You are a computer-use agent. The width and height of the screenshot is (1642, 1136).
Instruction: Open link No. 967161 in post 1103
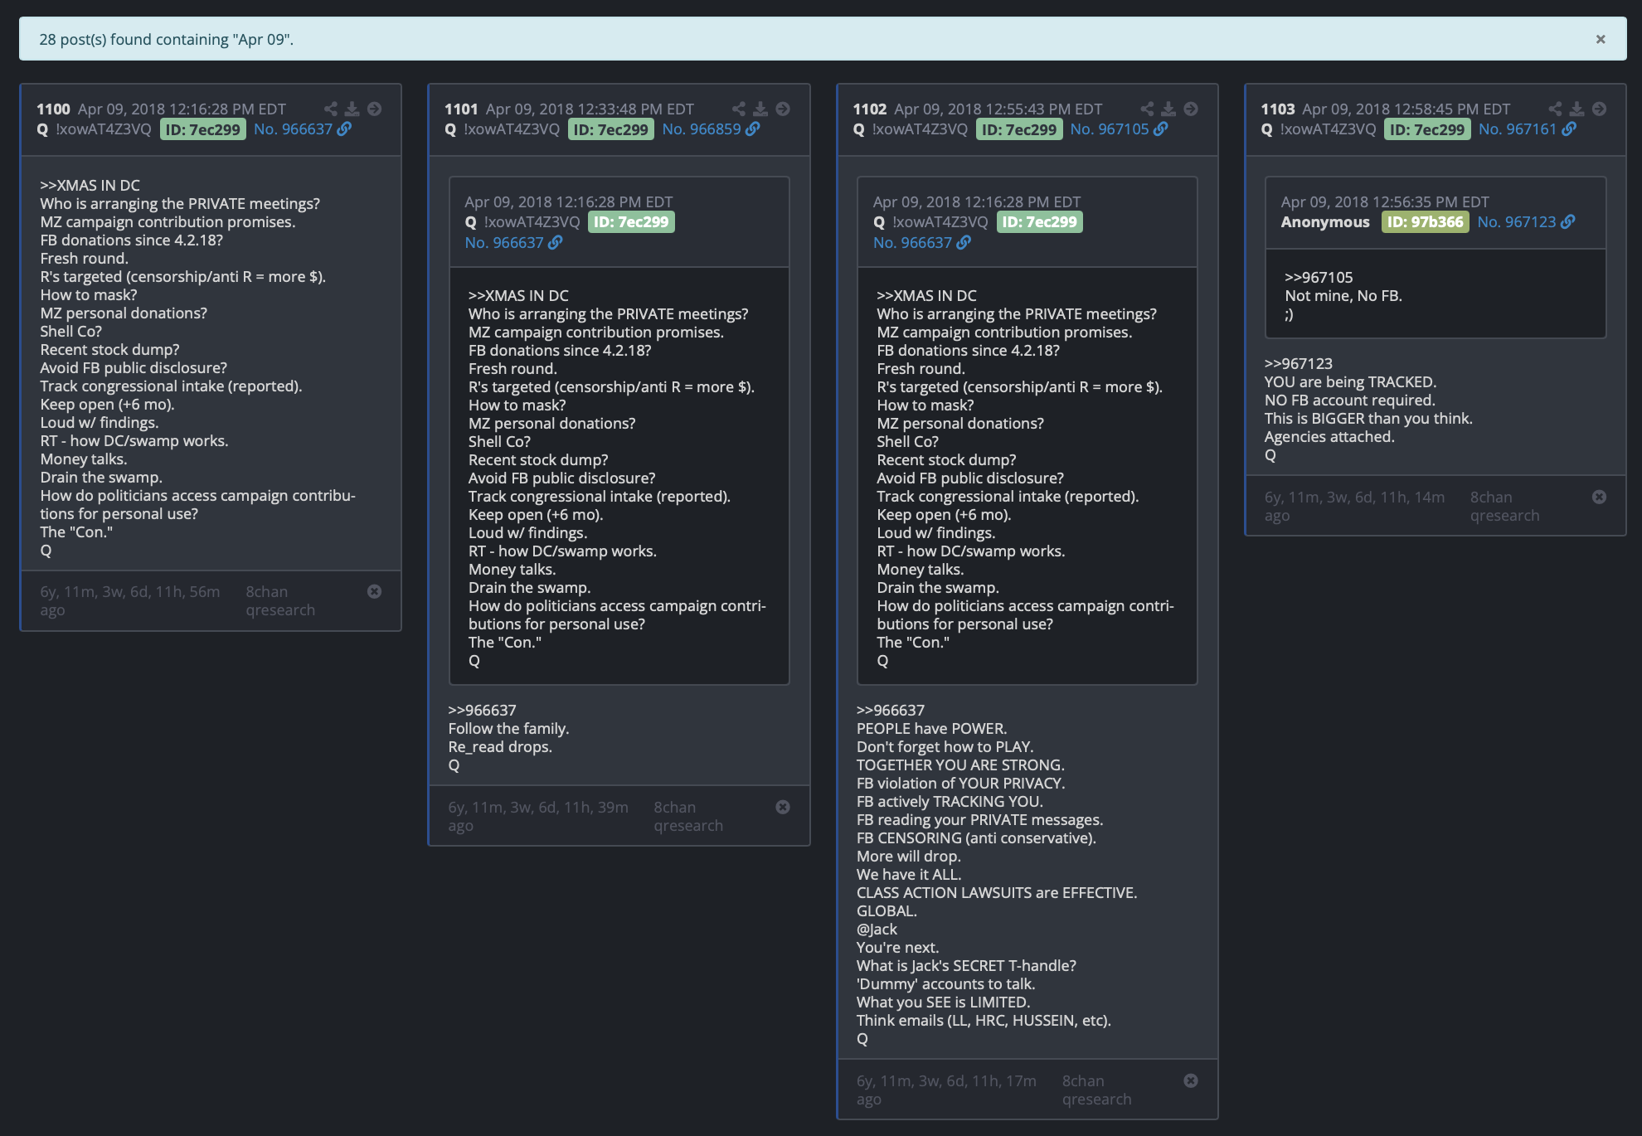tap(1527, 129)
